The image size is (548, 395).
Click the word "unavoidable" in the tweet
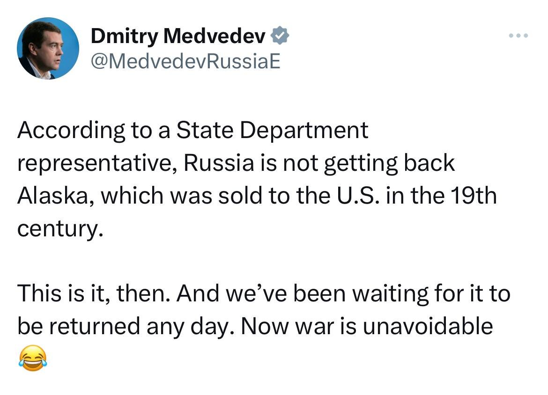[428, 326]
